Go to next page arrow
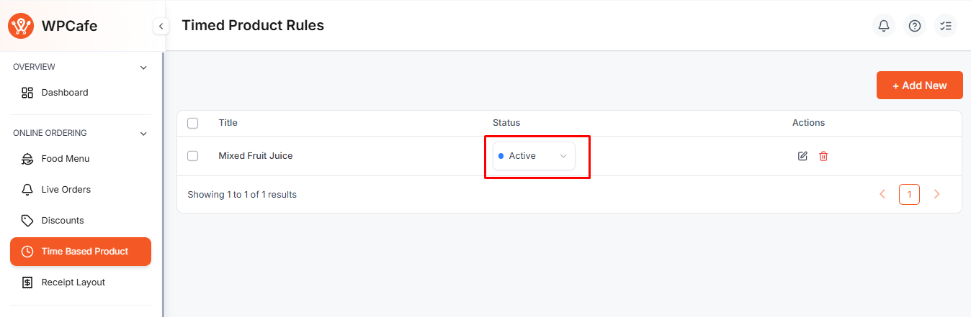Viewport: 971px width, 317px height. (x=936, y=194)
